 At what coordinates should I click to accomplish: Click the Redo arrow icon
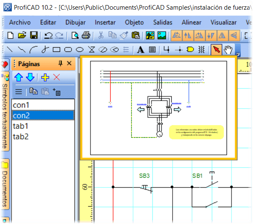coord(59,35)
